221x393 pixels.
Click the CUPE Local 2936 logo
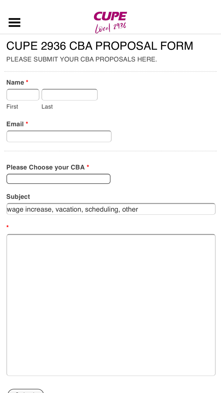110,22
